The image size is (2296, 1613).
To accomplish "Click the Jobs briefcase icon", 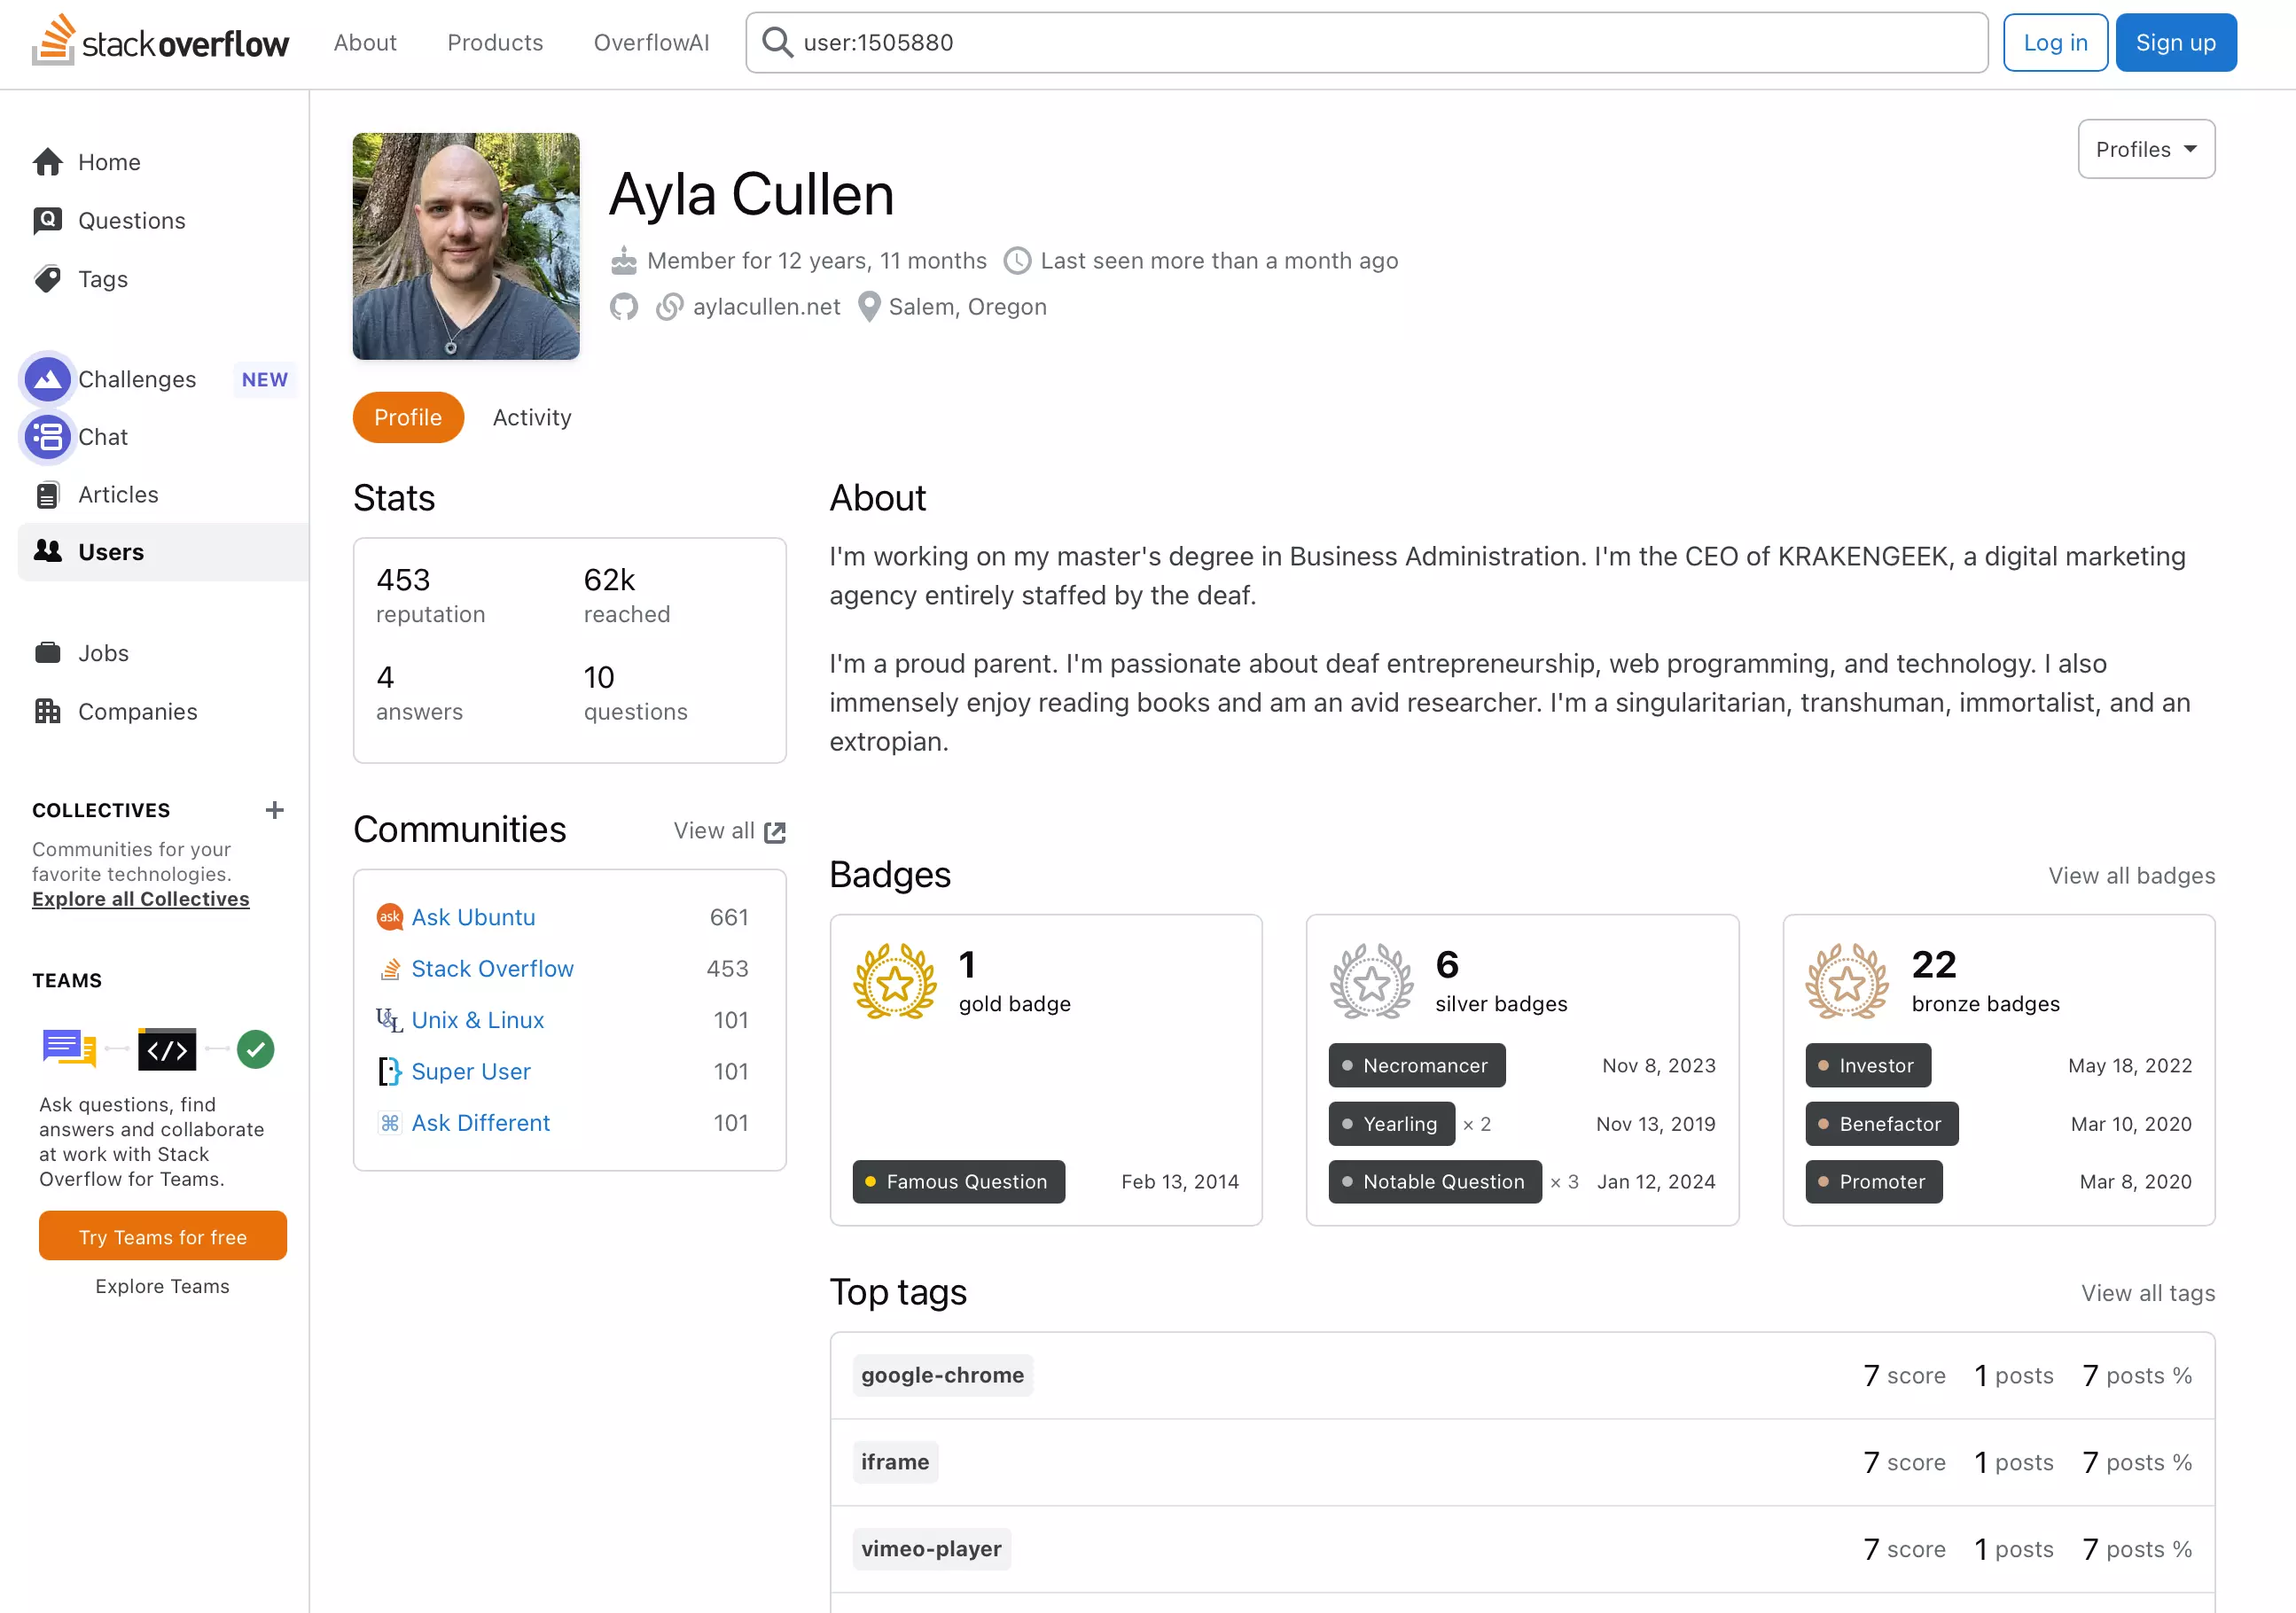I will click(x=48, y=653).
